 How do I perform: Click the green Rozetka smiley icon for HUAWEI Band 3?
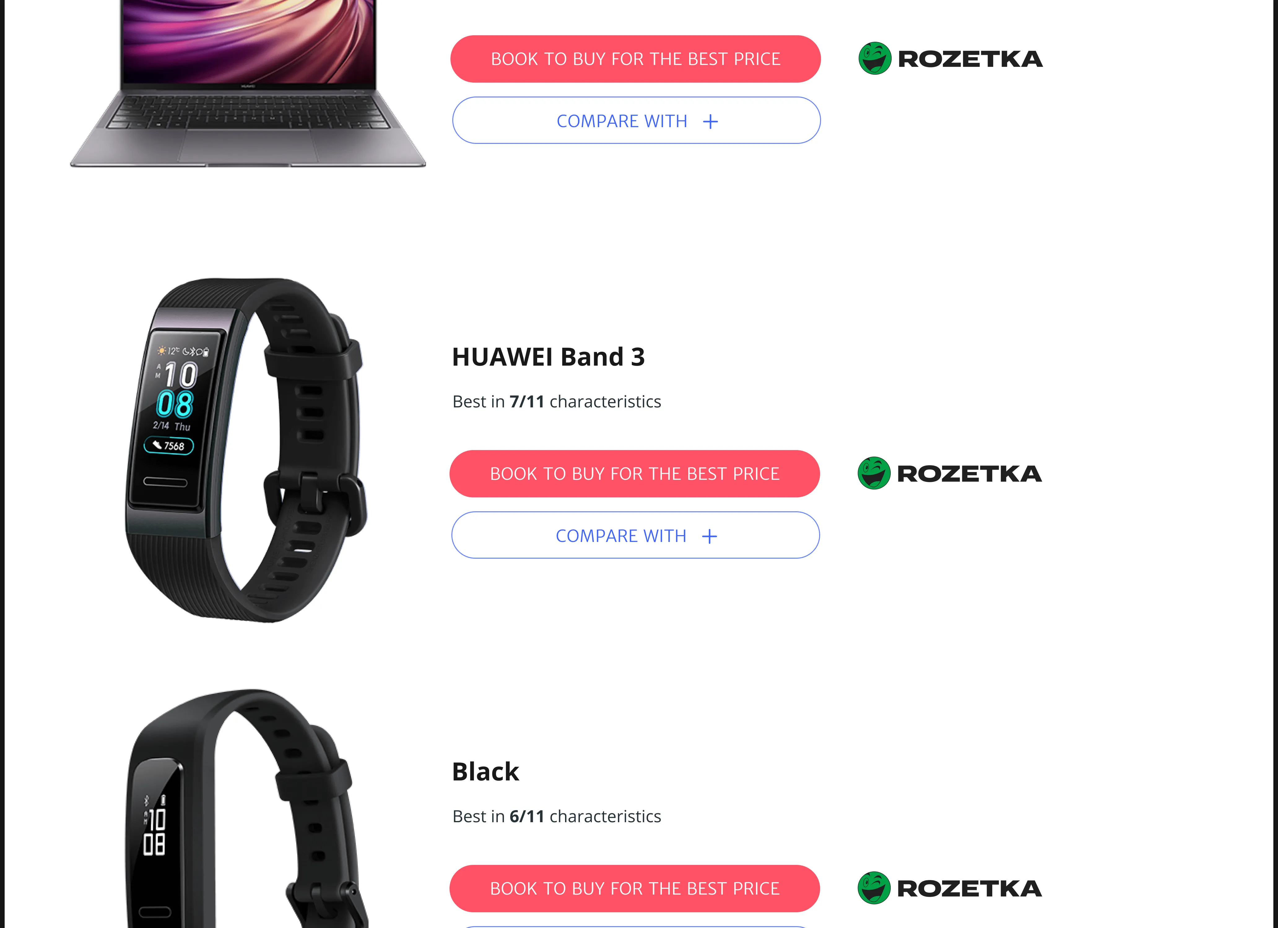coord(874,473)
